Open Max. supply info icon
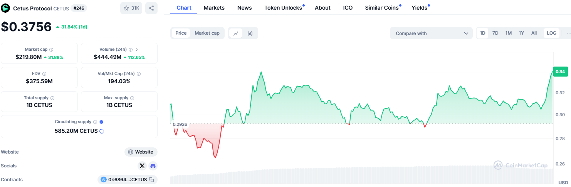The height and width of the screenshot is (187, 571). pos(132,98)
